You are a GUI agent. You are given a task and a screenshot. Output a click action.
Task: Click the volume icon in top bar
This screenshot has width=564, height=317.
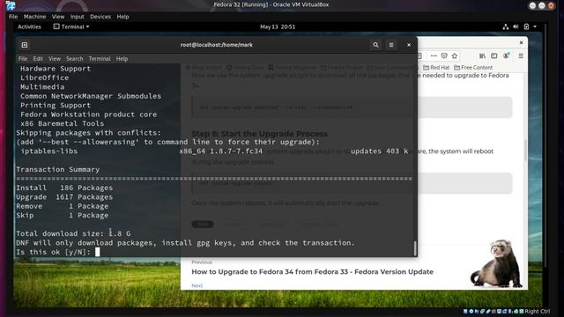pos(516,26)
